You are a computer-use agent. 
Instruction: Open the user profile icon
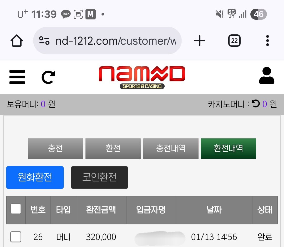[267, 76]
